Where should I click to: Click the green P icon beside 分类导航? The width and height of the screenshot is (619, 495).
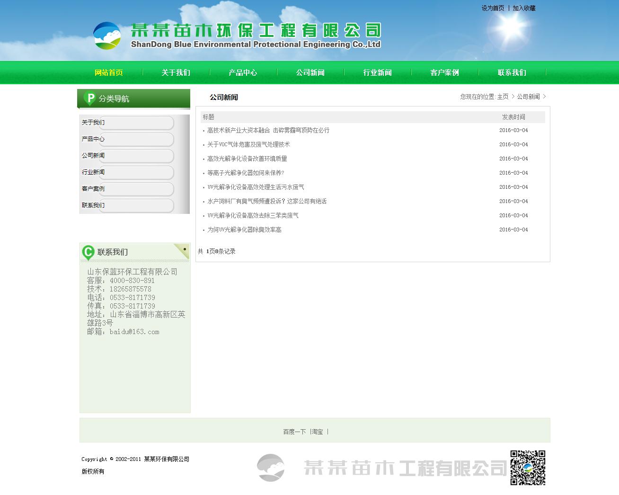pyautogui.click(x=89, y=98)
